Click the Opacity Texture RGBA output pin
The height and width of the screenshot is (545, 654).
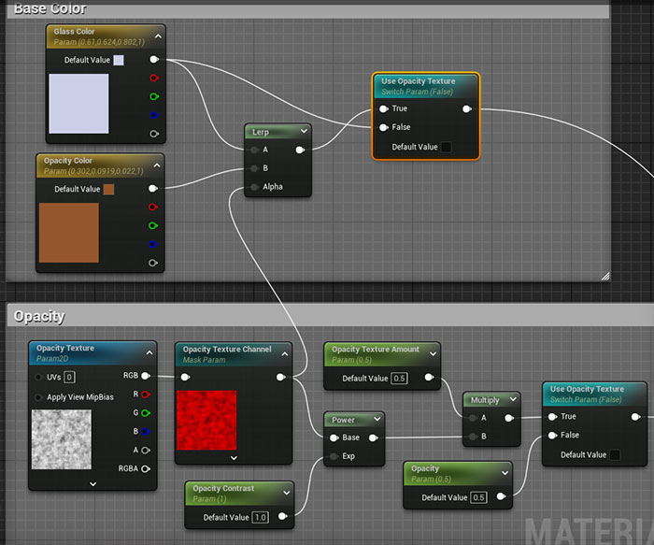(146, 468)
